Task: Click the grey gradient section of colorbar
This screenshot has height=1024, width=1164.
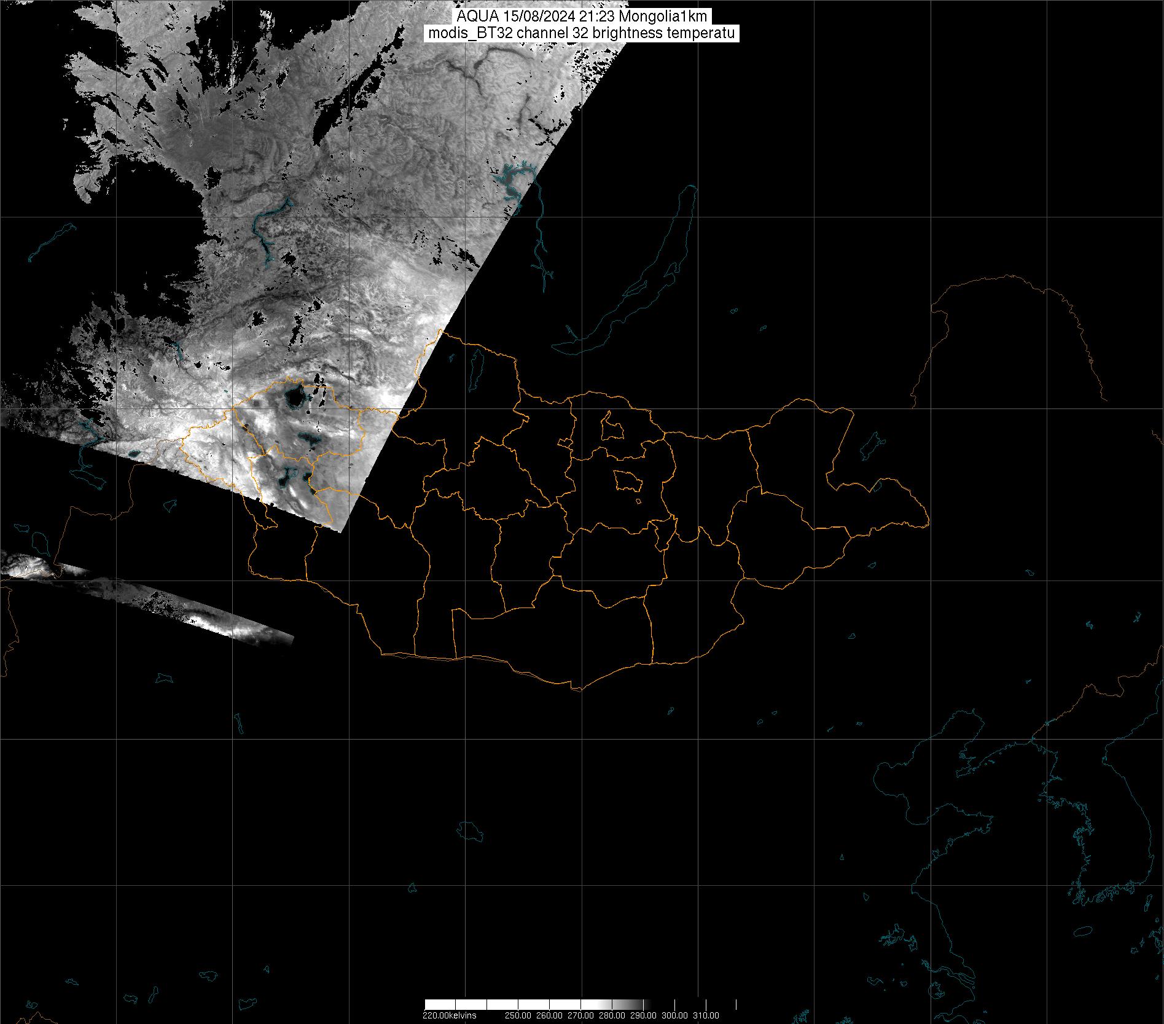Action: point(627,1005)
